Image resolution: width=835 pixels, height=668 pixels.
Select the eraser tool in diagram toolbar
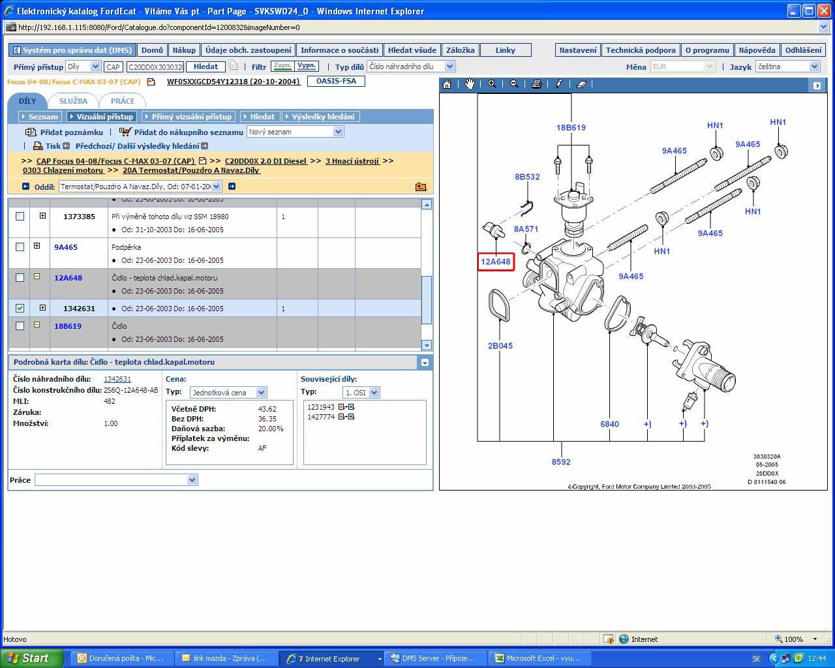click(x=582, y=84)
